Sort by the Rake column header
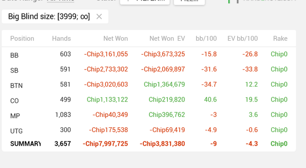Viewport: 306px width, 168px height. pos(280,38)
